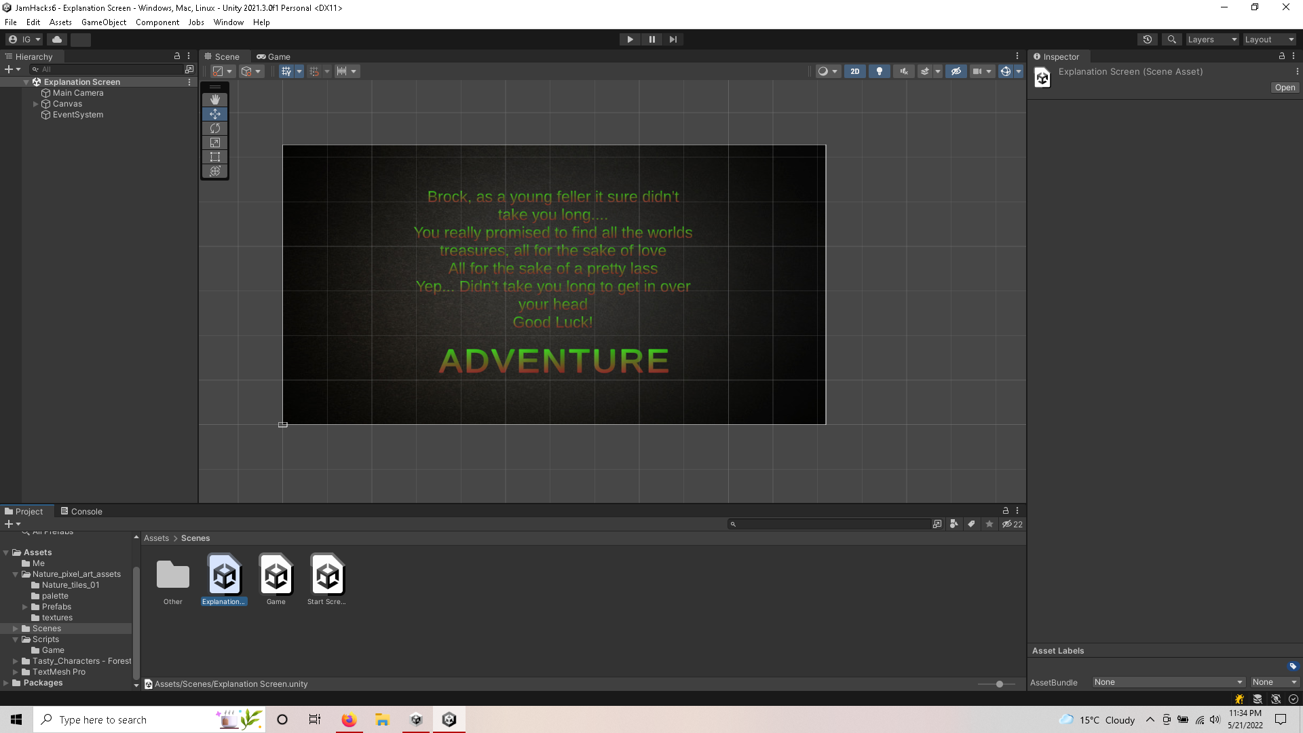Toggle scene audio mute button
1303x733 pixels.
(x=903, y=71)
